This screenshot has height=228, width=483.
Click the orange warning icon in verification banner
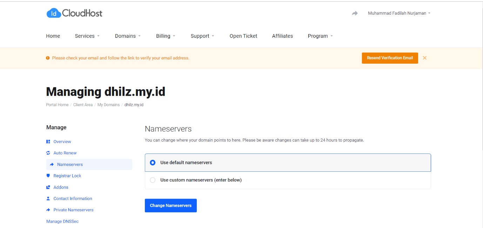tap(48, 58)
